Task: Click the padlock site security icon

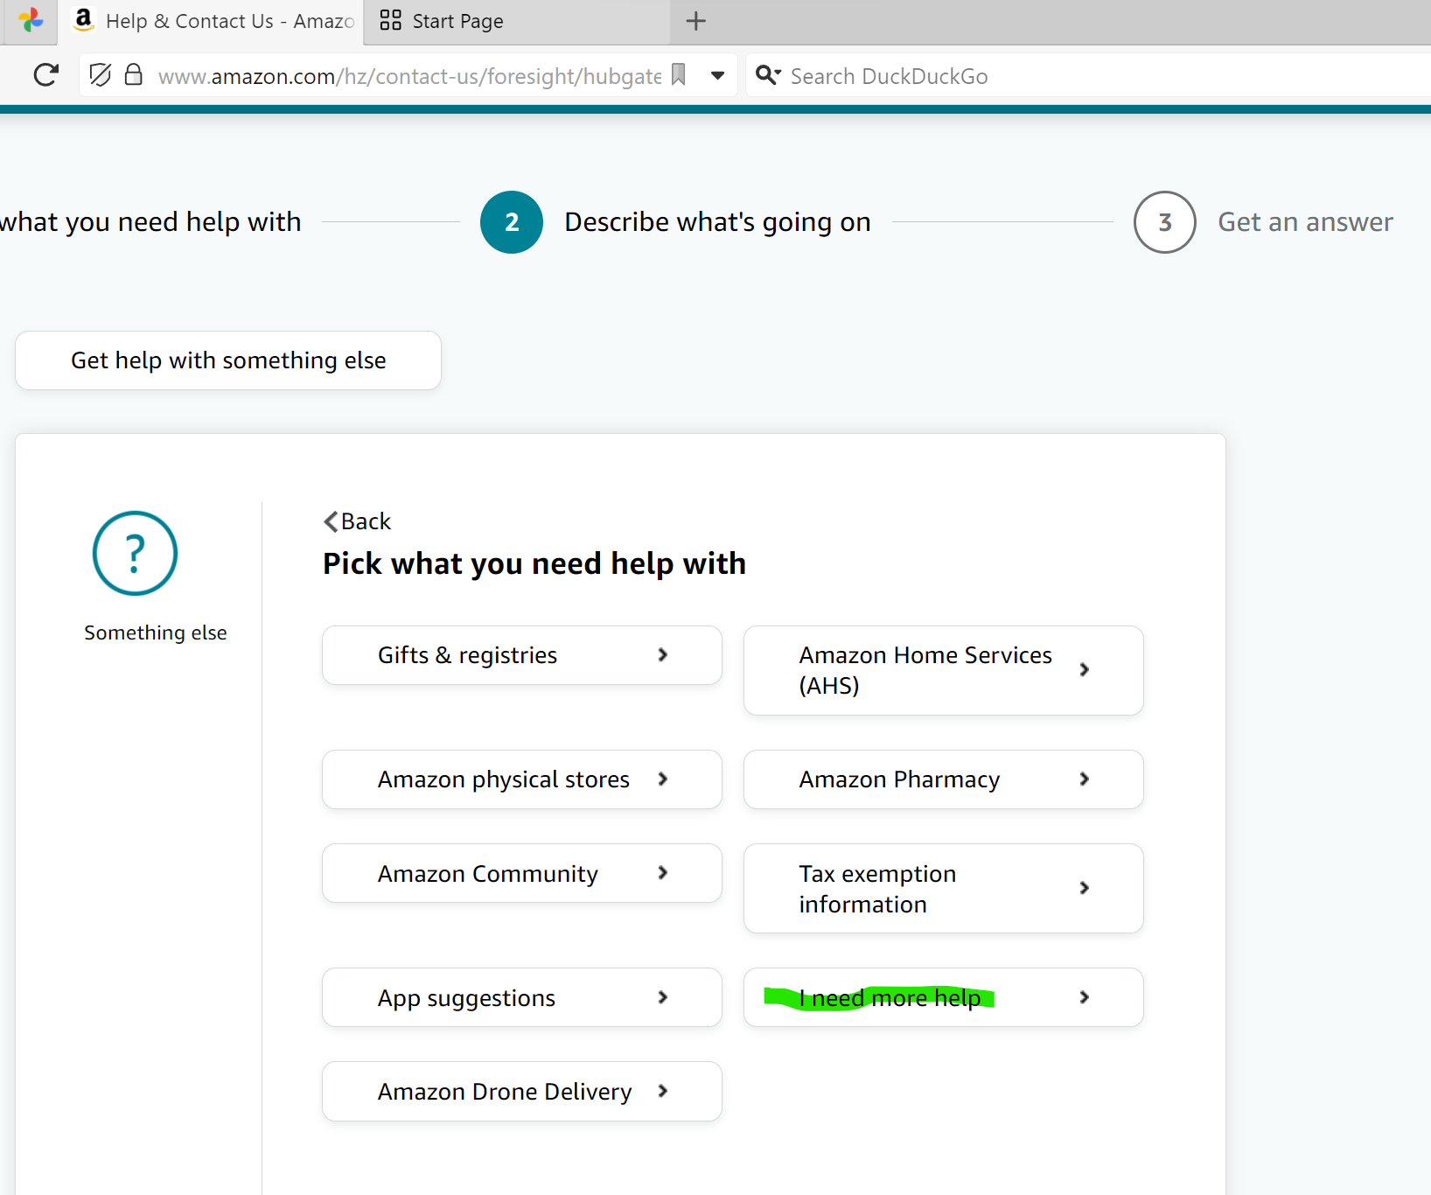Action: click(133, 74)
